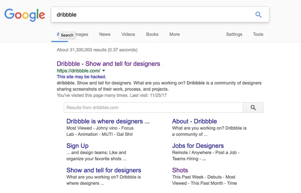The width and height of the screenshot is (301, 193).
Task: Click the and design teams; Like and snippet
Action: 96,153
